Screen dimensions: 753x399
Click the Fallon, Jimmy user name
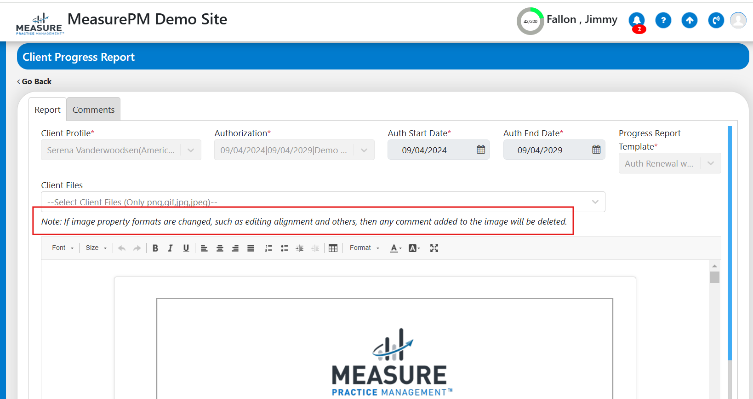pyautogui.click(x=582, y=19)
